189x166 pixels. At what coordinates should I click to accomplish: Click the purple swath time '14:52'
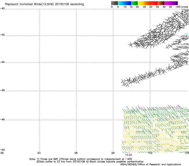128,155
